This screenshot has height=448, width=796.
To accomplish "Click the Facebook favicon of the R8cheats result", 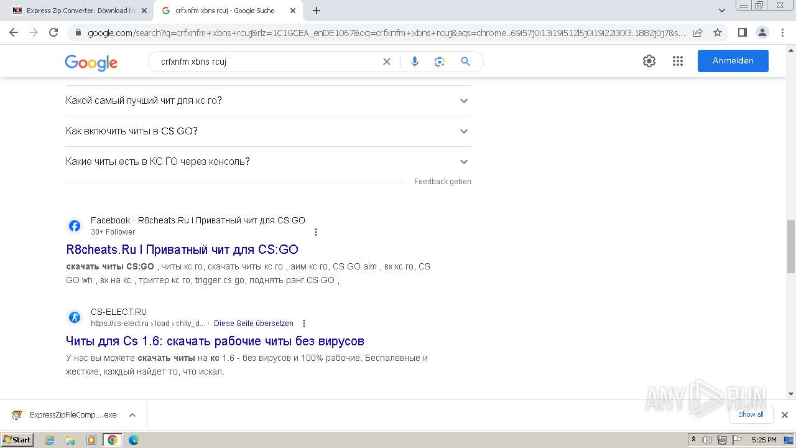I will [x=75, y=226].
